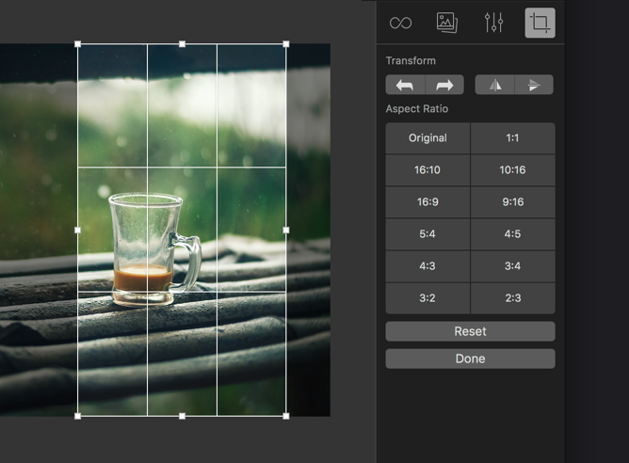Image resolution: width=629 pixels, height=463 pixels.
Task: Choose the 2:3 aspect ratio
Action: tap(512, 298)
